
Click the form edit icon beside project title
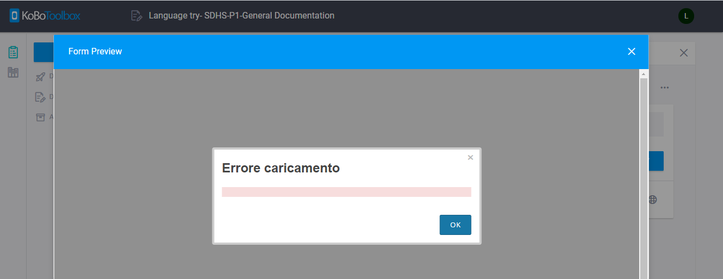(x=136, y=16)
